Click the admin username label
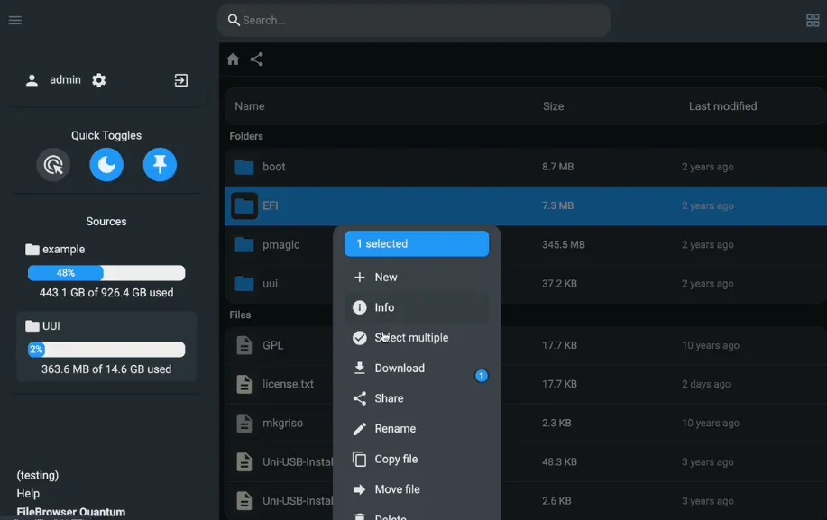The height and width of the screenshot is (520, 827). pos(66,79)
